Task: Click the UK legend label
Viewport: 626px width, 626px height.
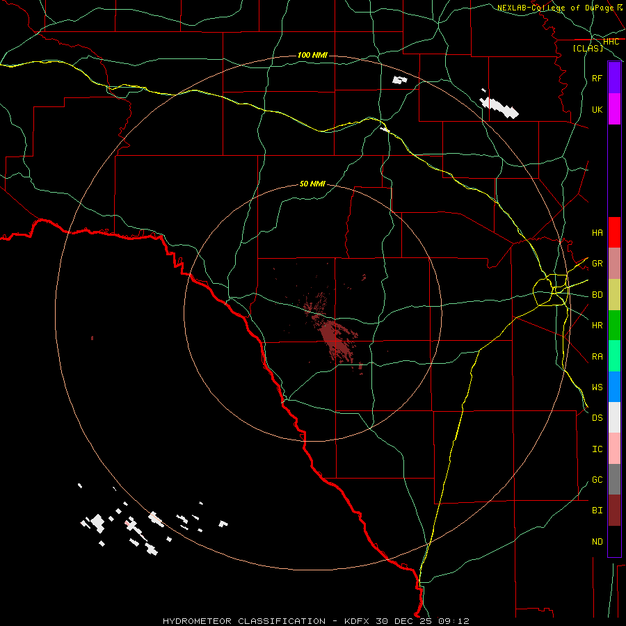Action: [597, 109]
